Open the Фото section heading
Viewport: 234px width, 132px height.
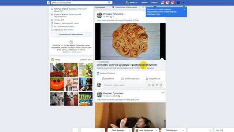click(58, 59)
